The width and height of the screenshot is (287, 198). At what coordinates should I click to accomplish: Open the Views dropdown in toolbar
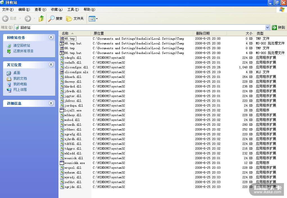tap(93, 19)
